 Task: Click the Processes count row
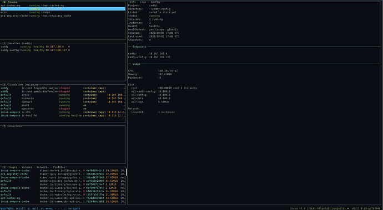coord(145,78)
